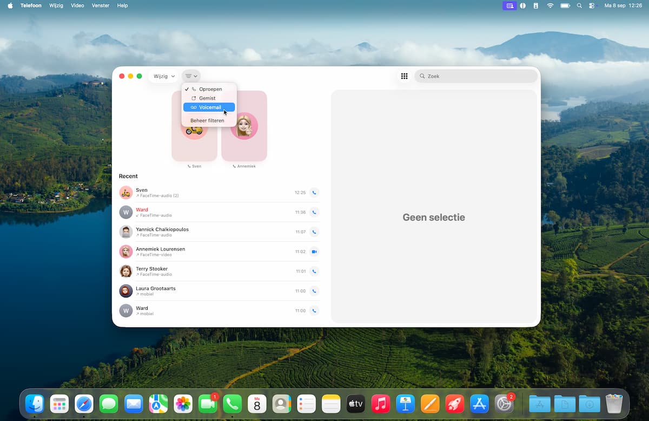Screen dimensions: 649x421
Task: Open macOS Control Center in menu bar
Action: (x=591, y=5)
